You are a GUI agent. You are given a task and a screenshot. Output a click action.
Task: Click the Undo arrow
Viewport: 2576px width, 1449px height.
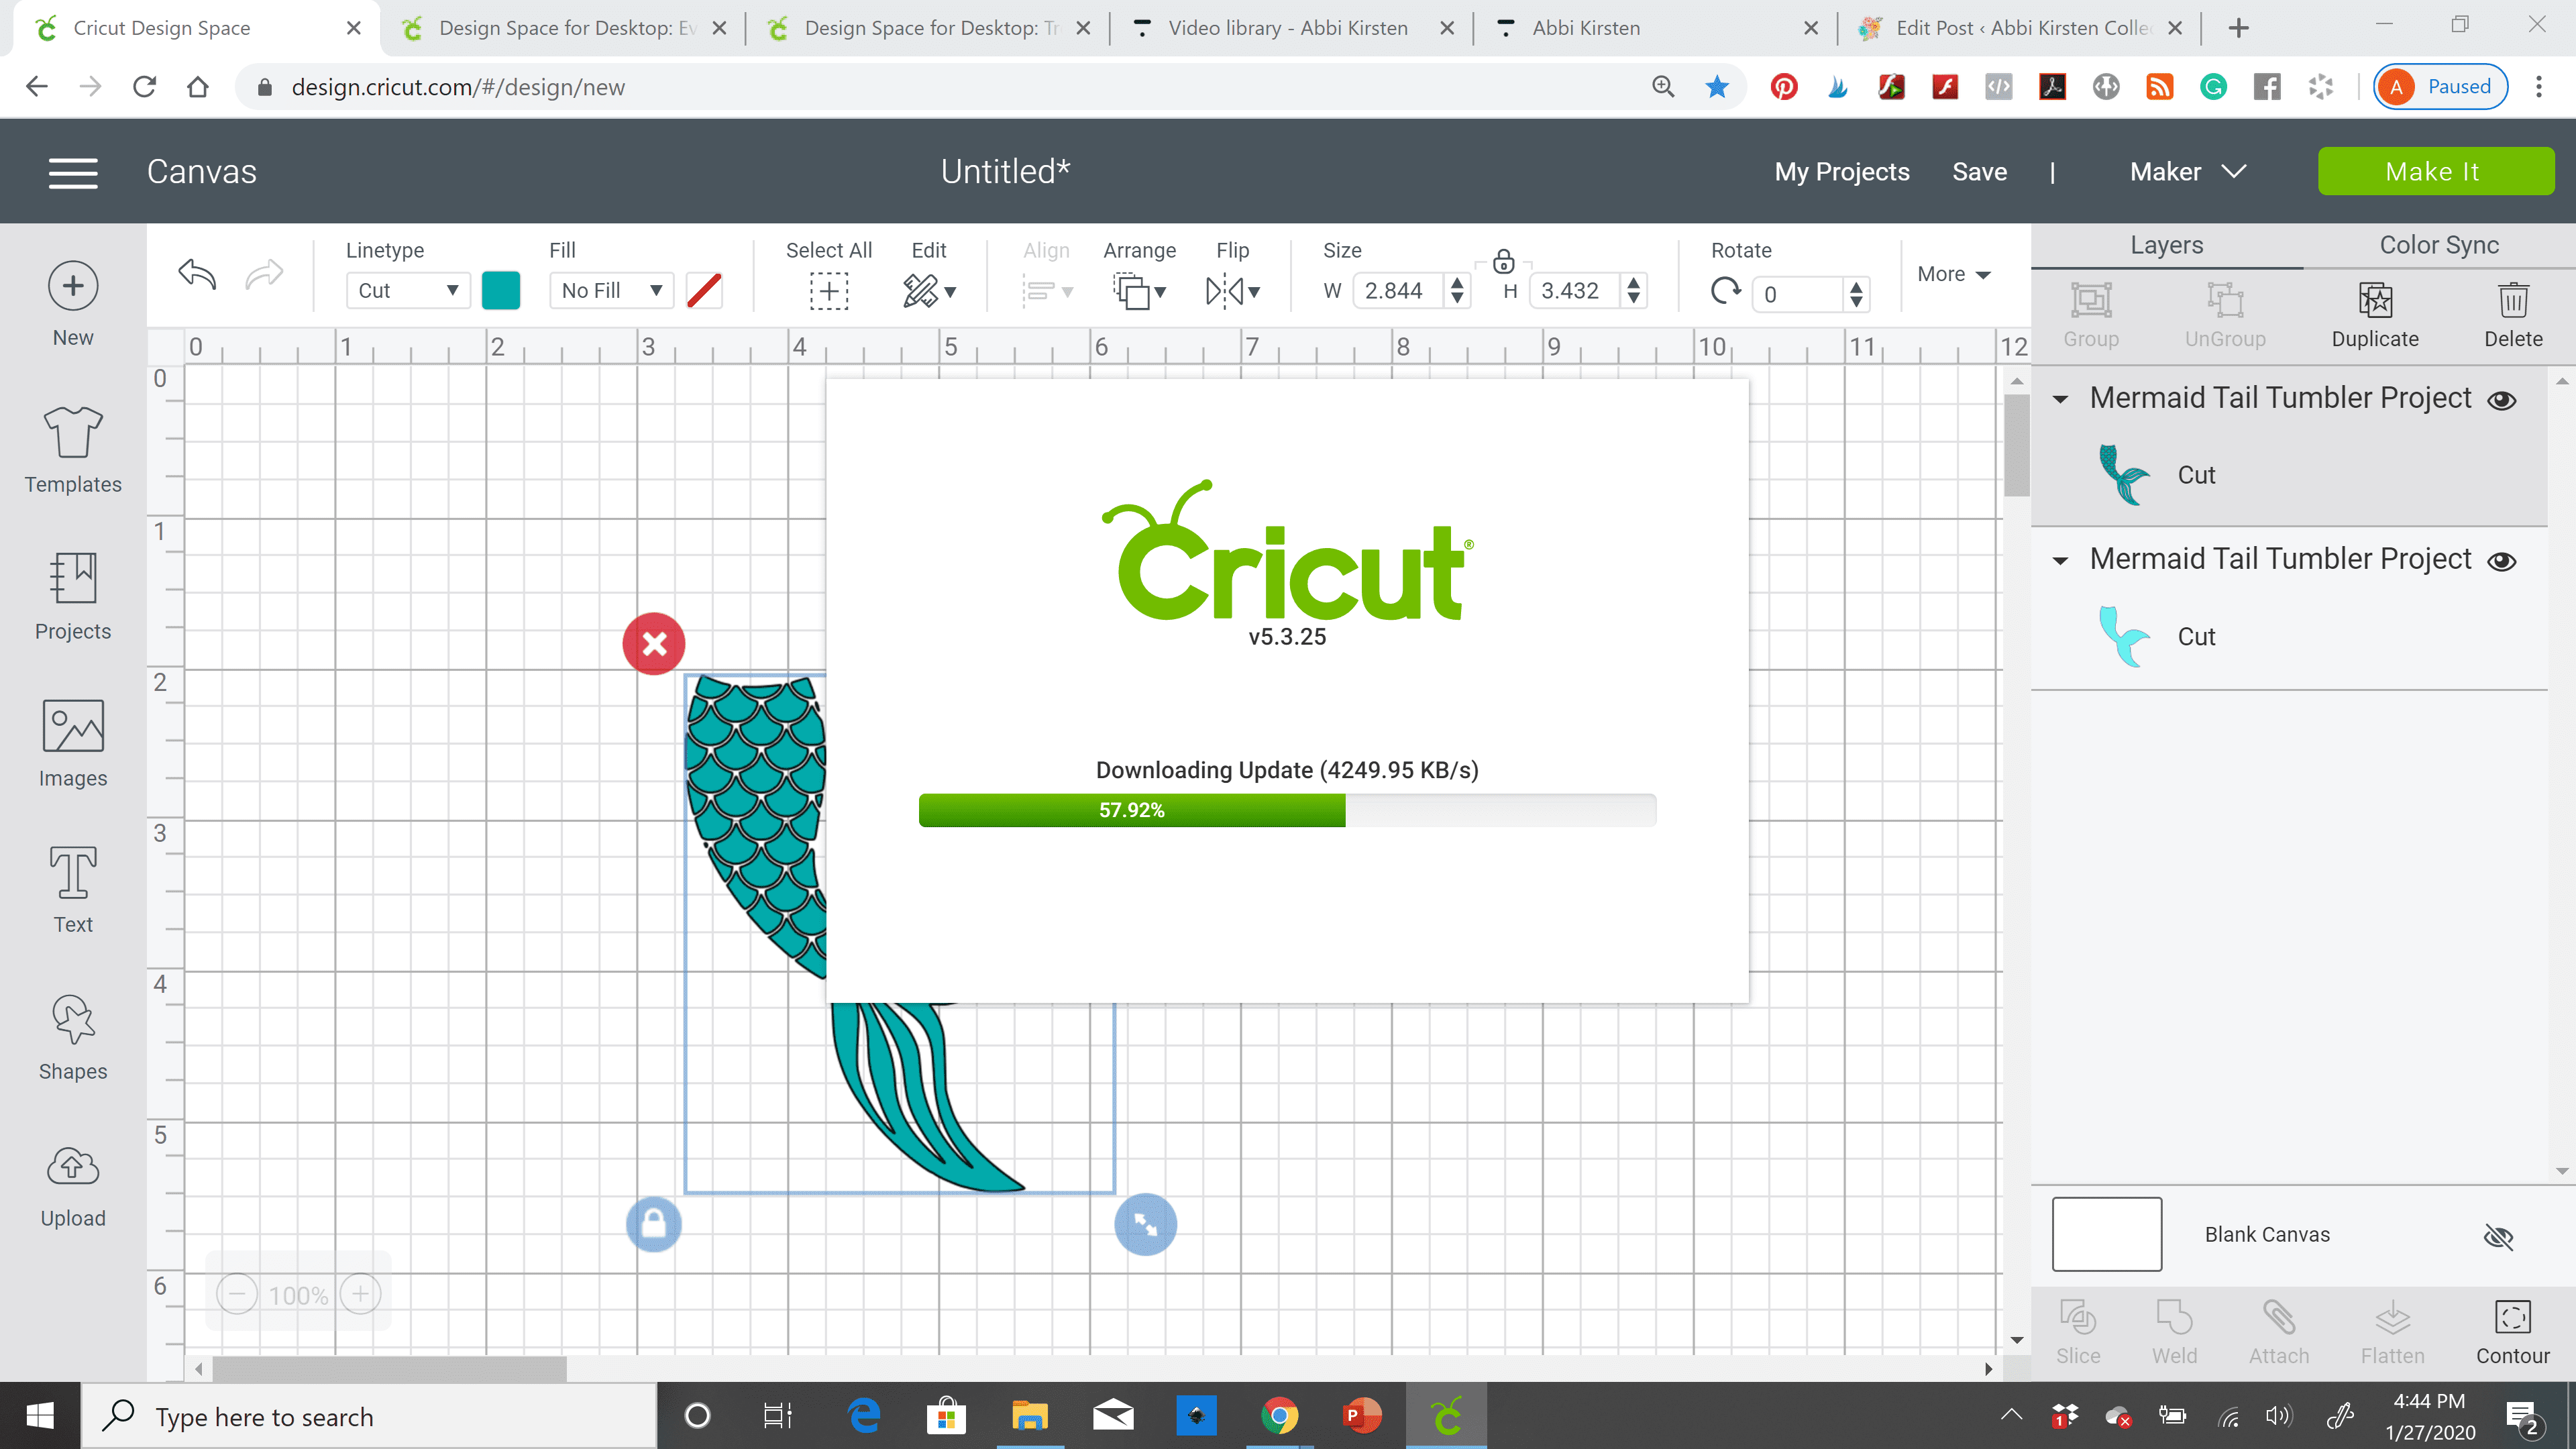click(197, 273)
